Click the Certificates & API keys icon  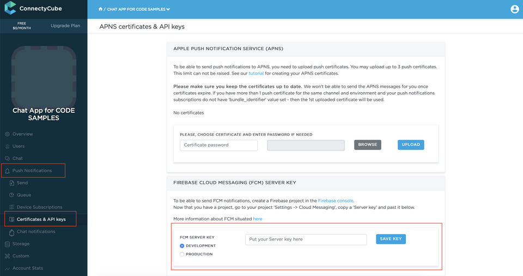[x=11, y=219]
